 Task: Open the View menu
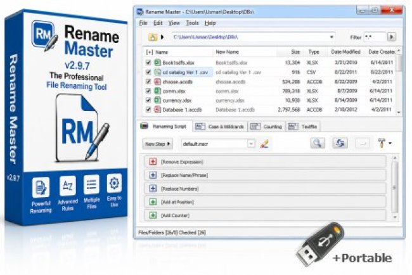[174, 23]
